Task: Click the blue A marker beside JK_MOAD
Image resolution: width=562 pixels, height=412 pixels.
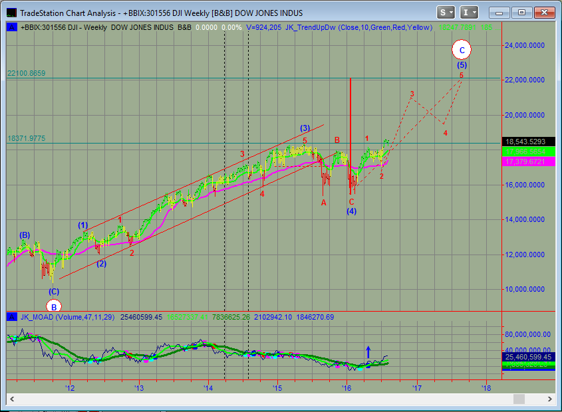Action: (12, 317)
